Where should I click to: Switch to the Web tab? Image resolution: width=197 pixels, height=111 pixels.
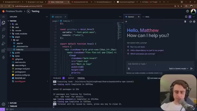(146, 17)
